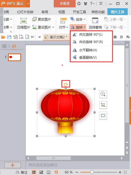Click the compress picture icon
Viewport: 131px width, 175px height.
click(x=23, y=20)
